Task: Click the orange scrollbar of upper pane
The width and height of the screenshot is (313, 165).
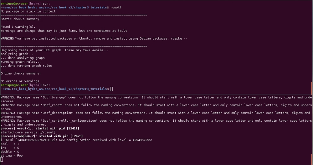Action: pyautogui.click(x=312, y=88)
